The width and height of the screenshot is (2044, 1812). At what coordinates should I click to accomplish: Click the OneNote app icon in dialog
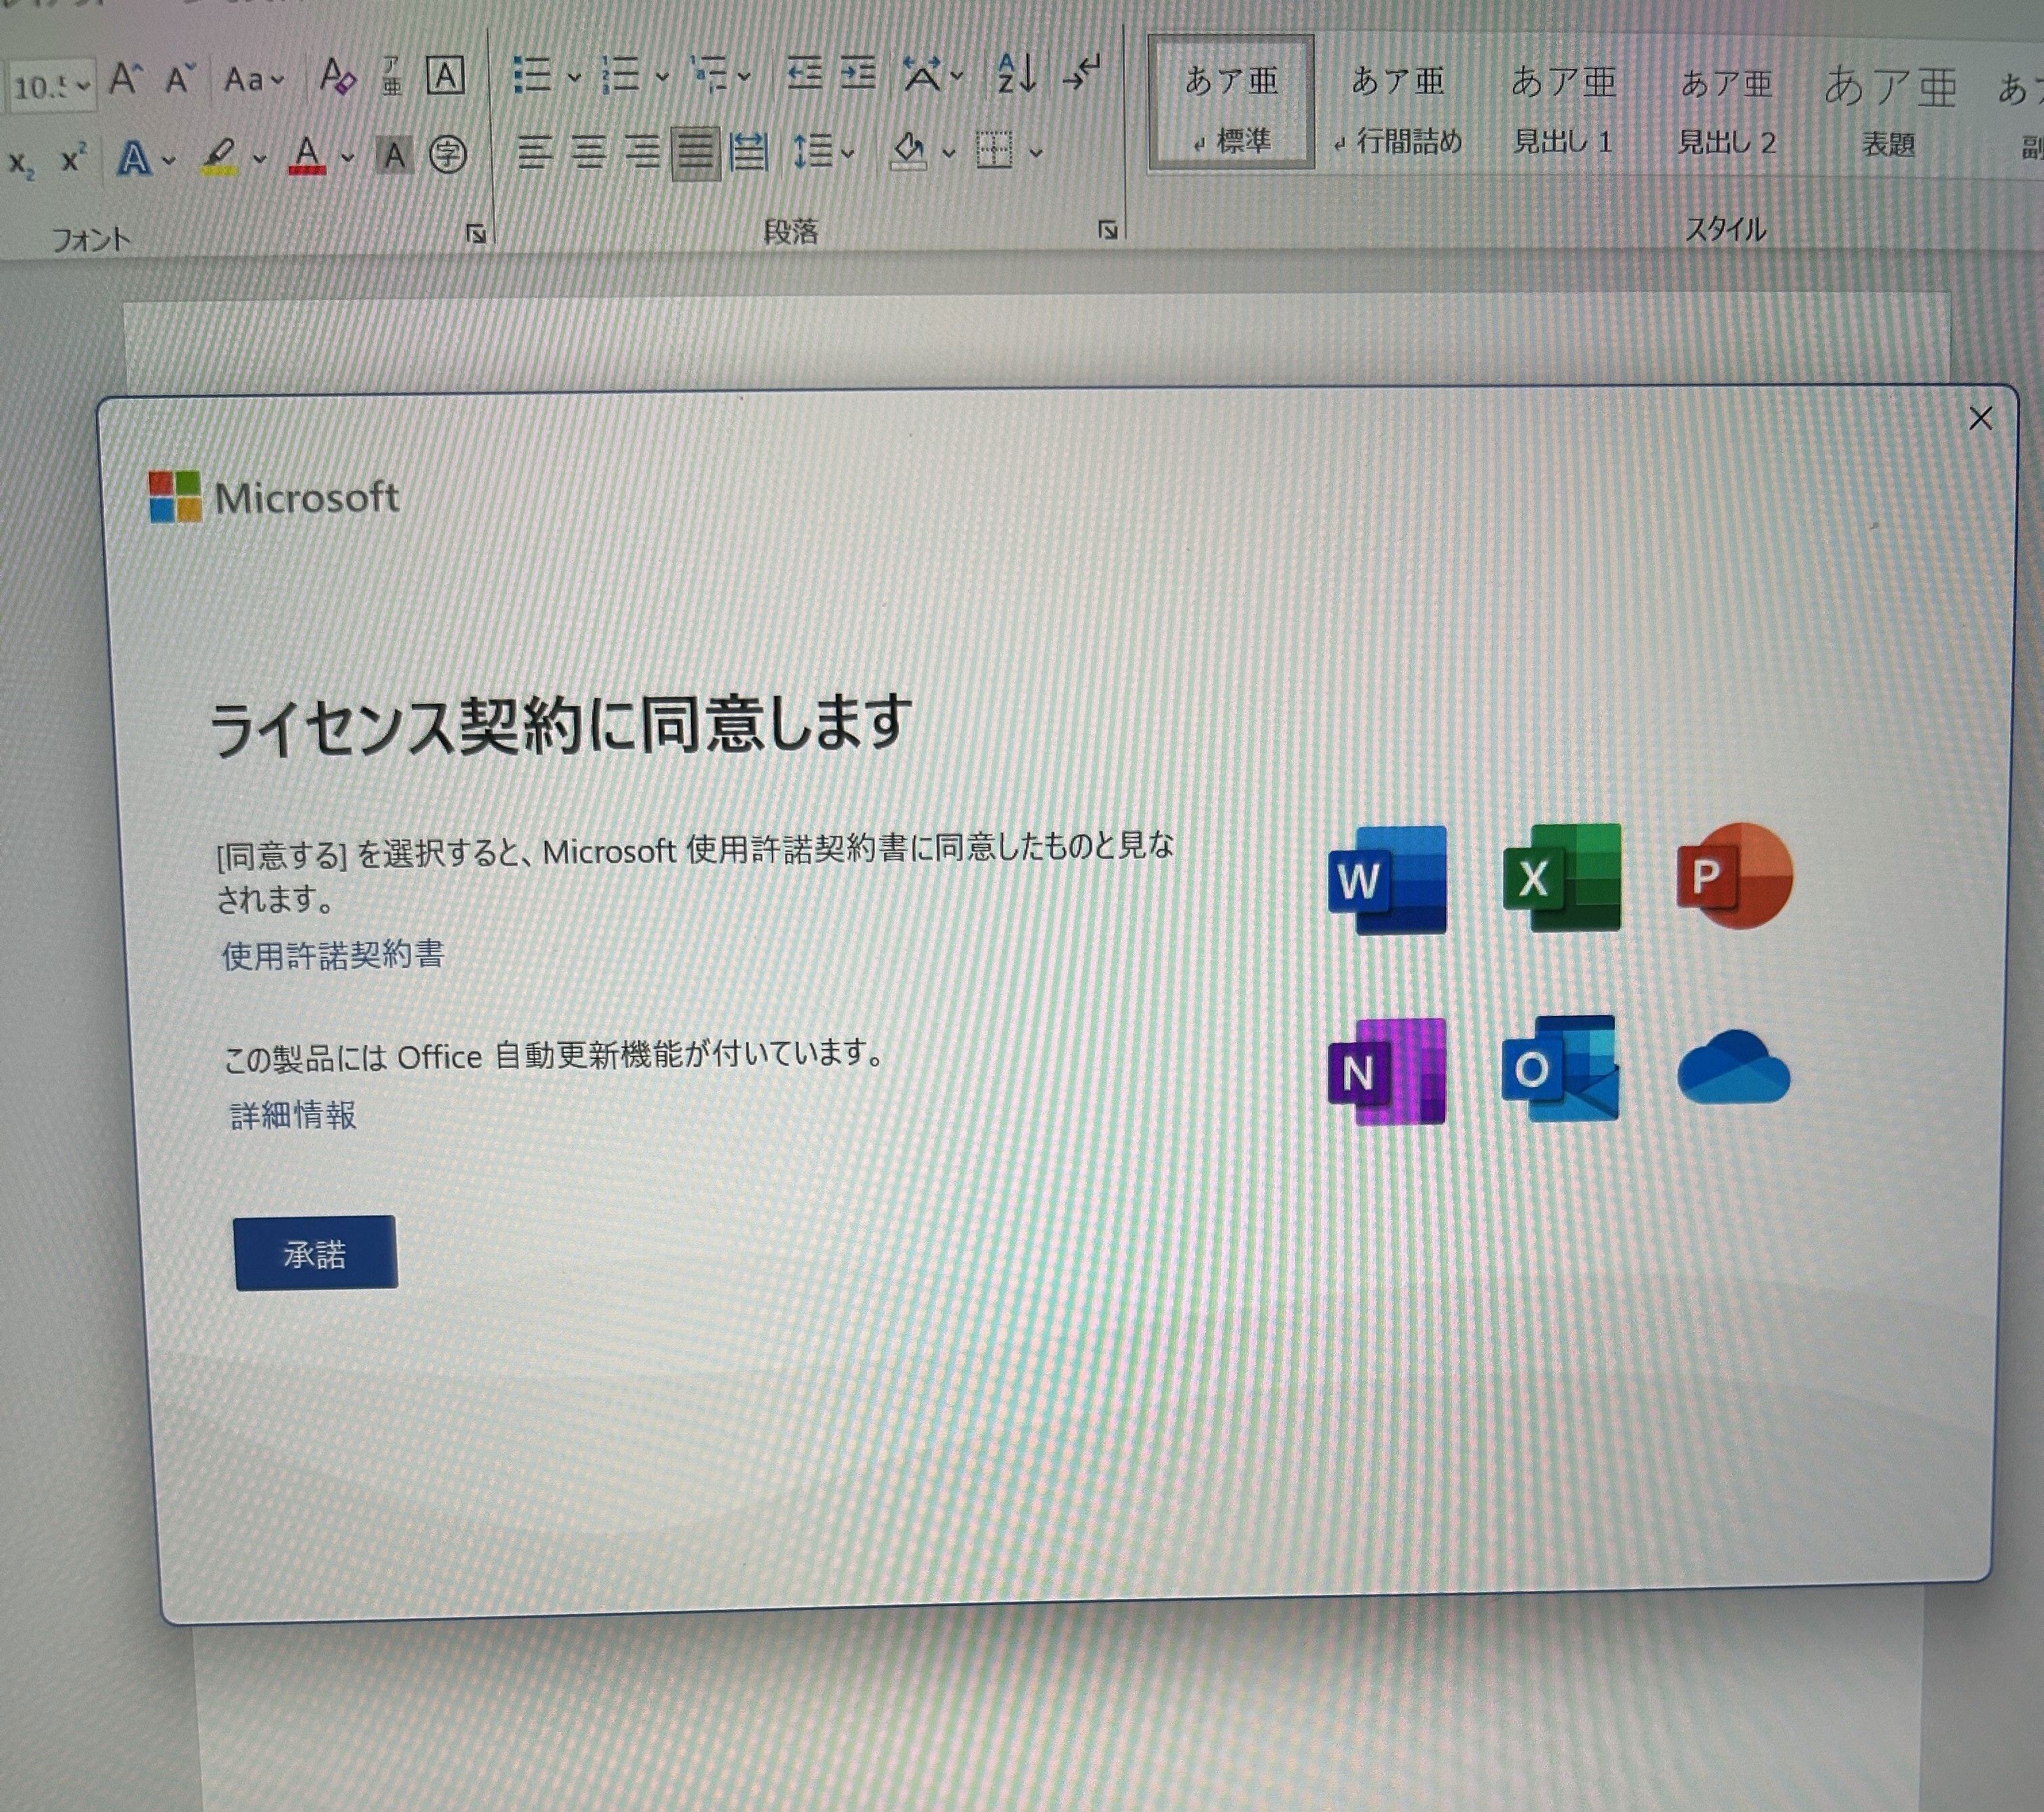click(x=1387, y=1072)
